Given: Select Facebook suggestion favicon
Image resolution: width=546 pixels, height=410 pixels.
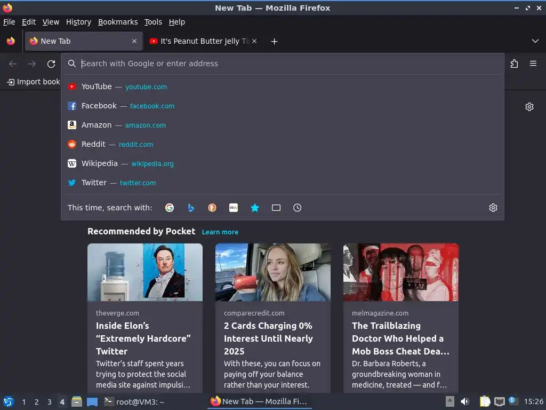Looking at the screenshot, I should 72,106.
